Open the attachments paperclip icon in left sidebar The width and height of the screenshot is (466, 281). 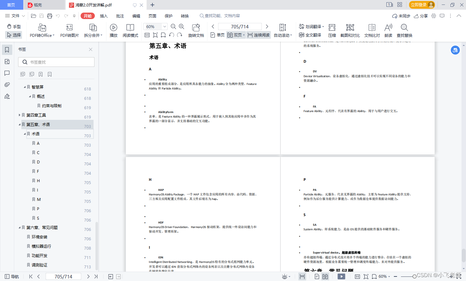(x=7, y=85)
